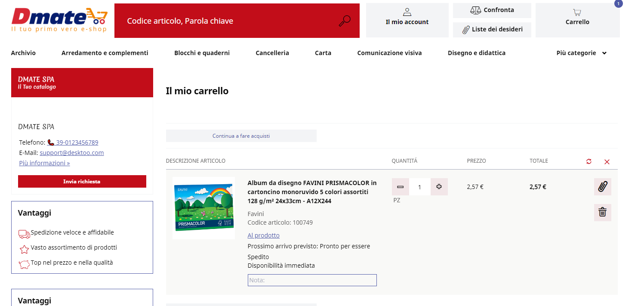
Task: Click the refresh cart icon
Action: pos(589,161)
